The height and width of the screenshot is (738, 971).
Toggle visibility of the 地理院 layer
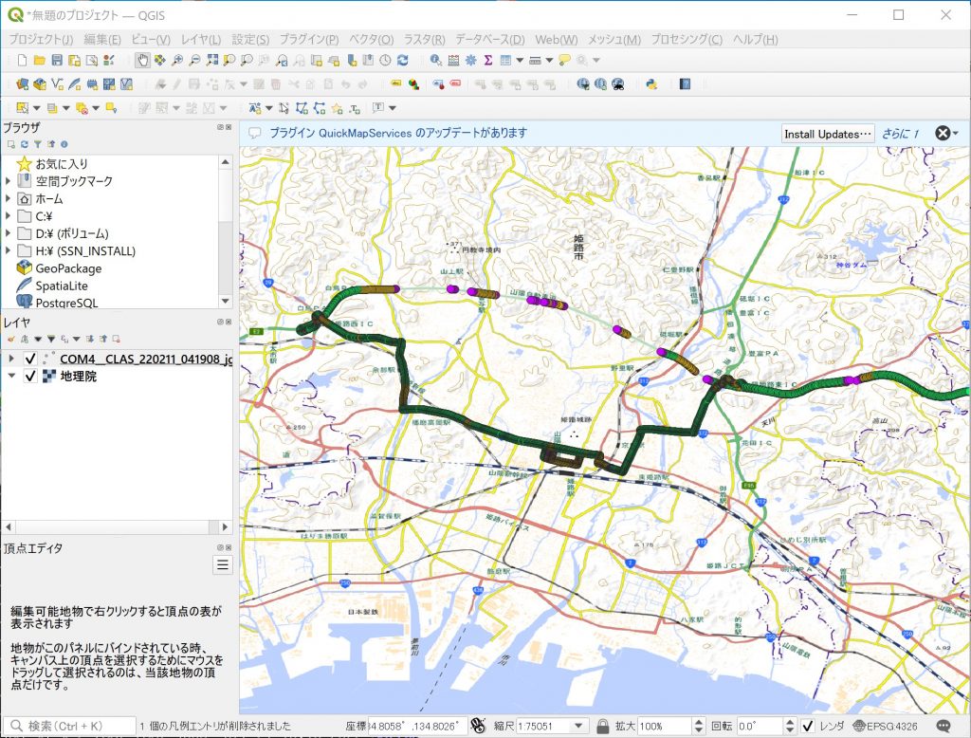(29, 377)
